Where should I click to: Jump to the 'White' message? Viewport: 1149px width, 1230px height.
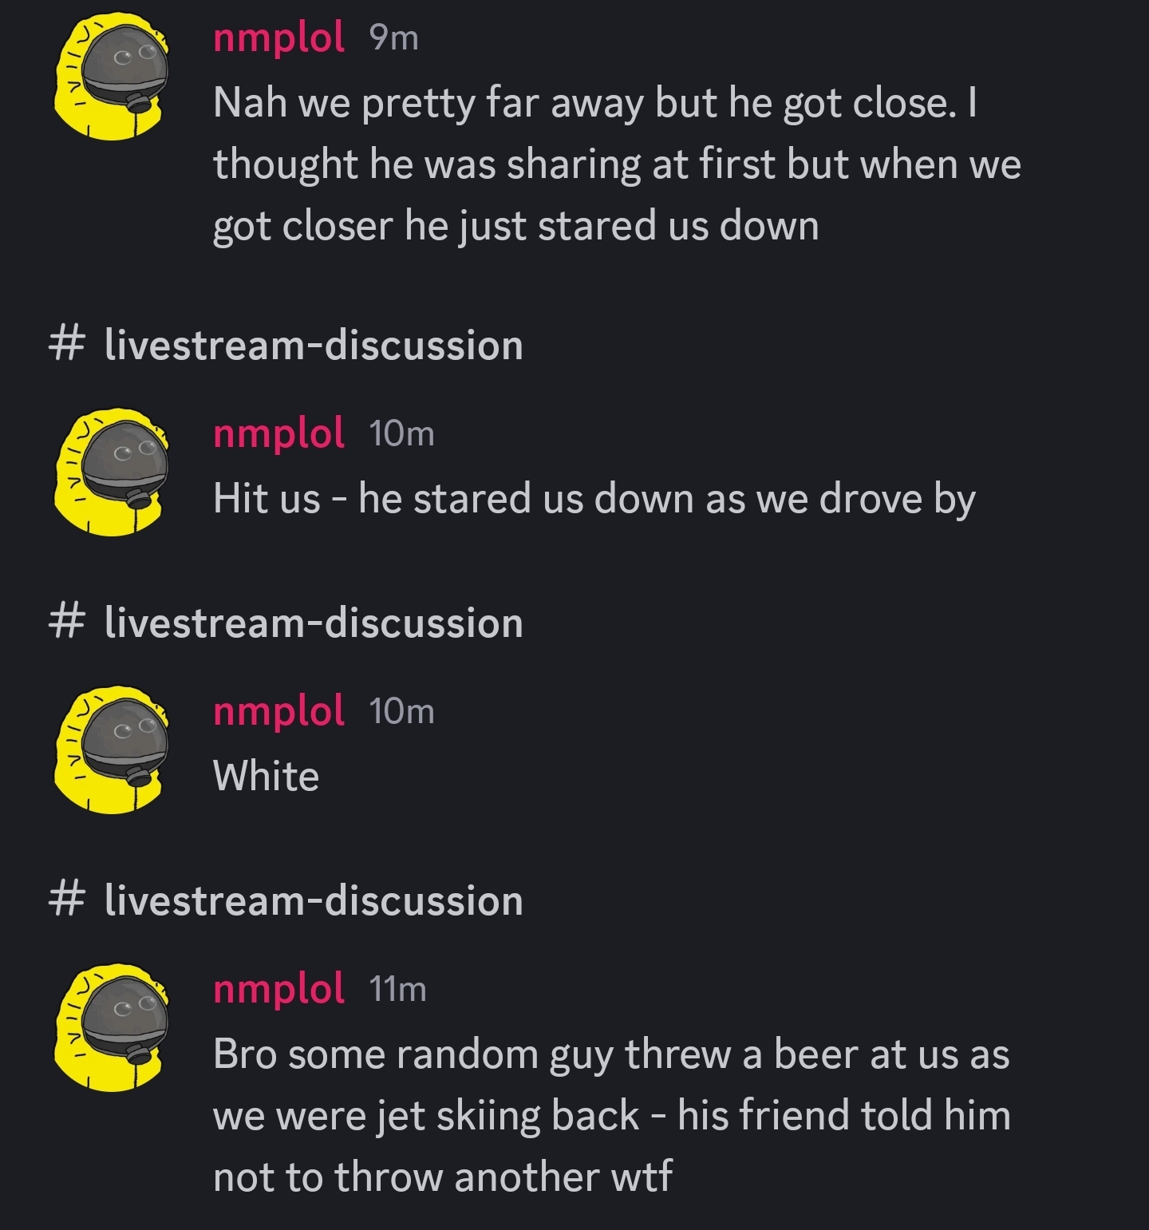click(267, 776)
